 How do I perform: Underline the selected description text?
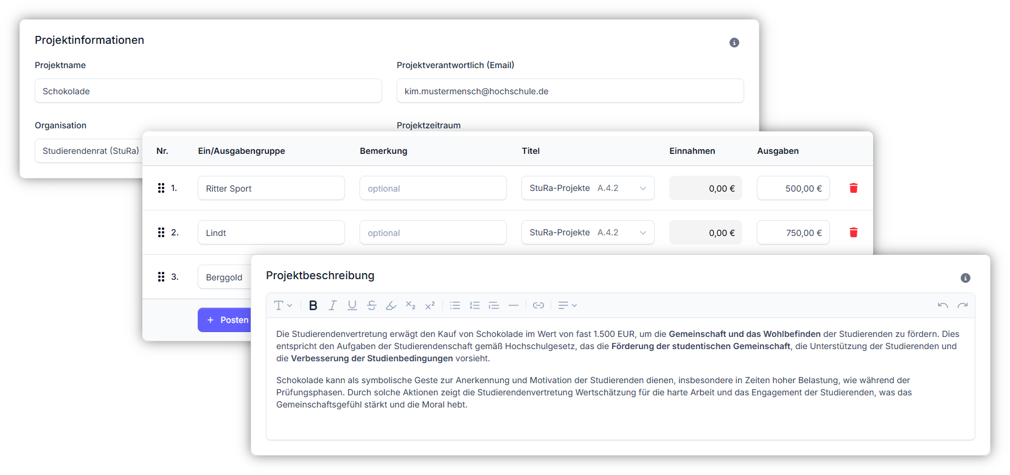click(x=352, y=305)
